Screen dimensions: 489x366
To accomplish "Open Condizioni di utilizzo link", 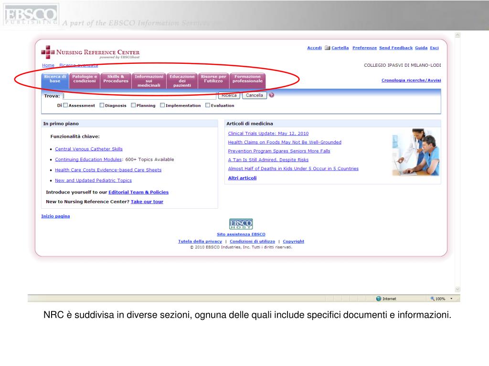I will (x=252, y=242).
